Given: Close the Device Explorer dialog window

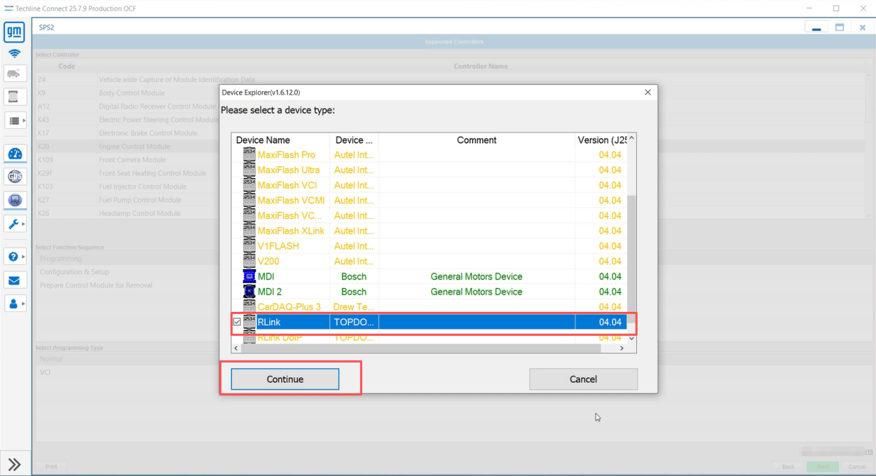Looking at the screenshot, I should pos(647,92).
